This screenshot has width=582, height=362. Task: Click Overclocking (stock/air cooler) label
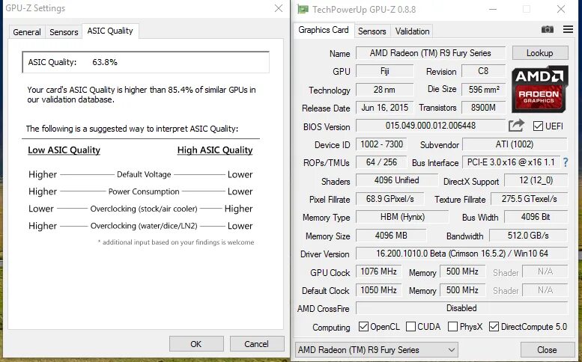click(144, 209)
